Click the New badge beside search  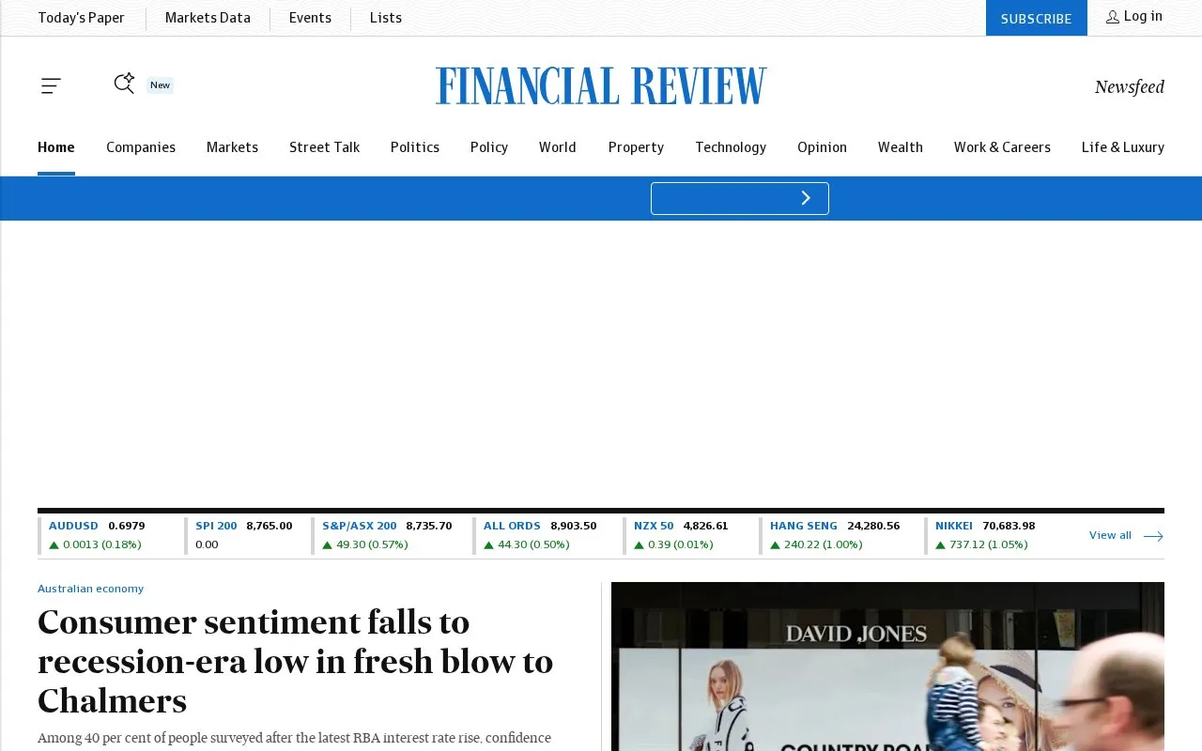click(x=161, y=85)
